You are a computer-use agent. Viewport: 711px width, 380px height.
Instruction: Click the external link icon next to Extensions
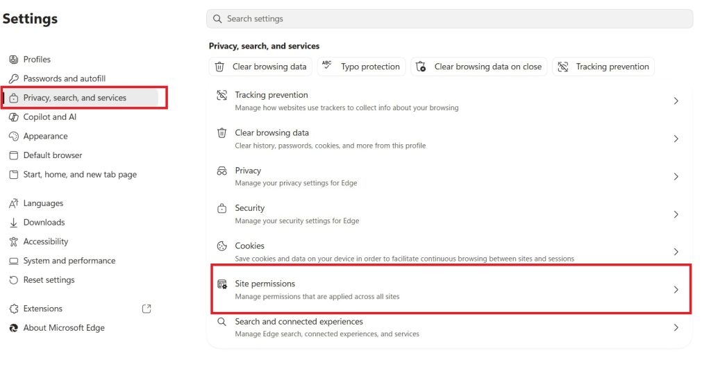click(x=147, y=309)
